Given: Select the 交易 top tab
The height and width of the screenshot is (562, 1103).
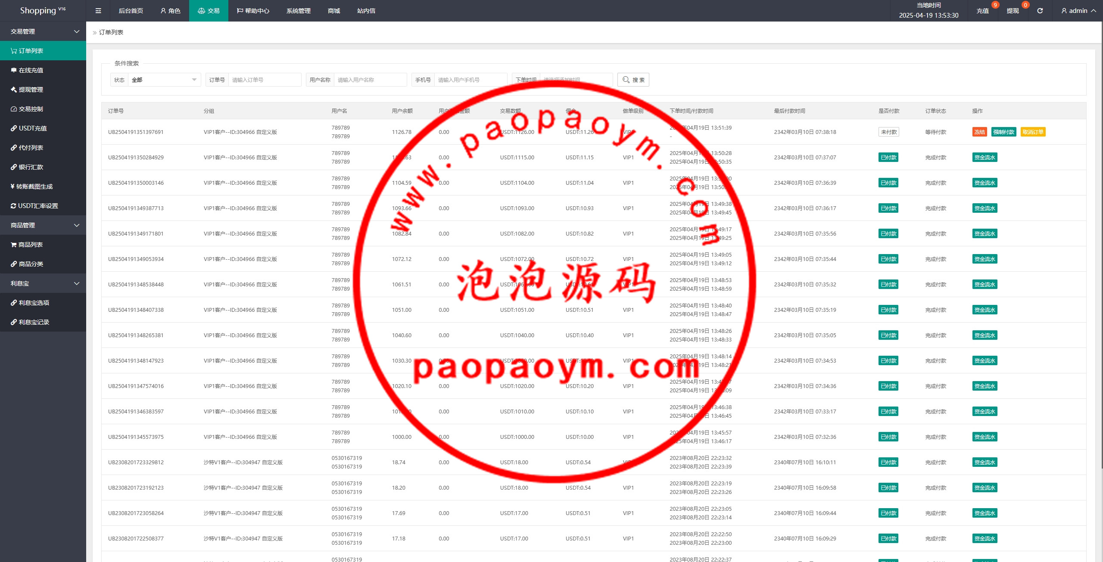Looking at the screenshot, I should (x=209, y=11).
